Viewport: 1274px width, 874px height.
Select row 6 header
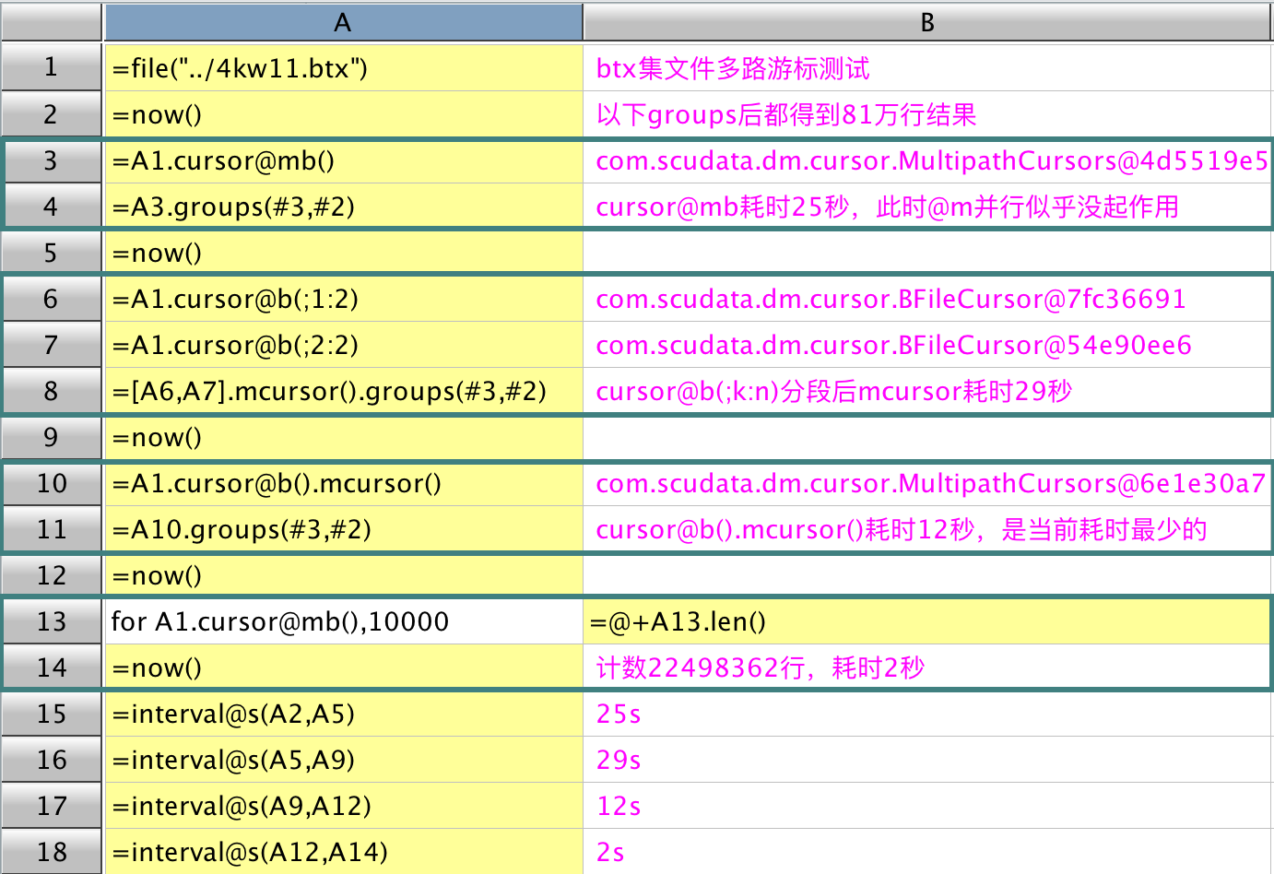[x=51, y=298]
